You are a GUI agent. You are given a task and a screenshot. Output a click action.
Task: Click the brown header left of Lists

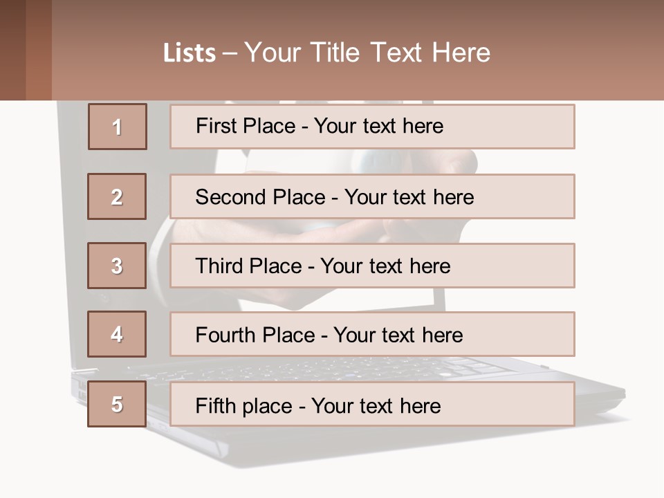click(104, 53)
